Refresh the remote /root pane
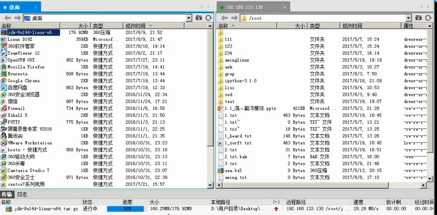This screenshot has width=437, height=215. point(428,18)
